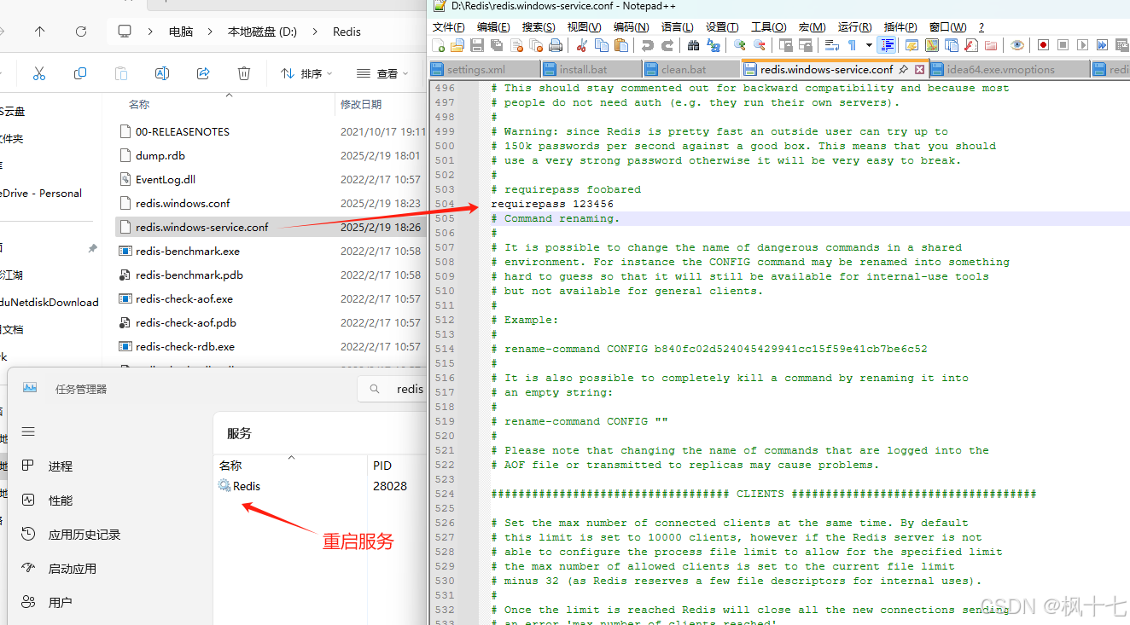Open the 搜索(S) menu in Notepad++
Screen dimensions: 1130x625
[539, 27]
